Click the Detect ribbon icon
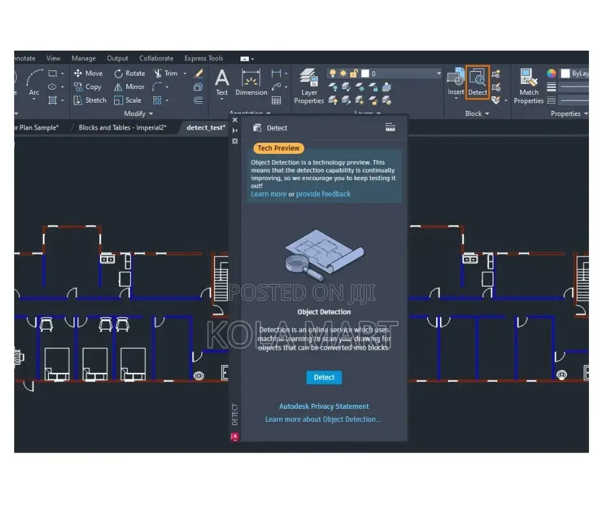This screenshot has height=505, width=603. click(x=477, y=82)
